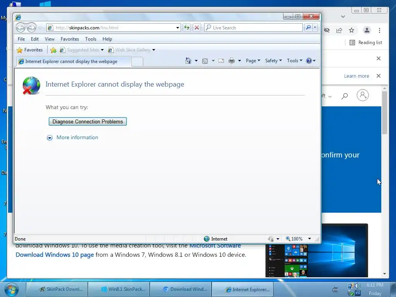Dismiss the Learn more infobar
Screen dimensions: 396x297
(378, 76)
